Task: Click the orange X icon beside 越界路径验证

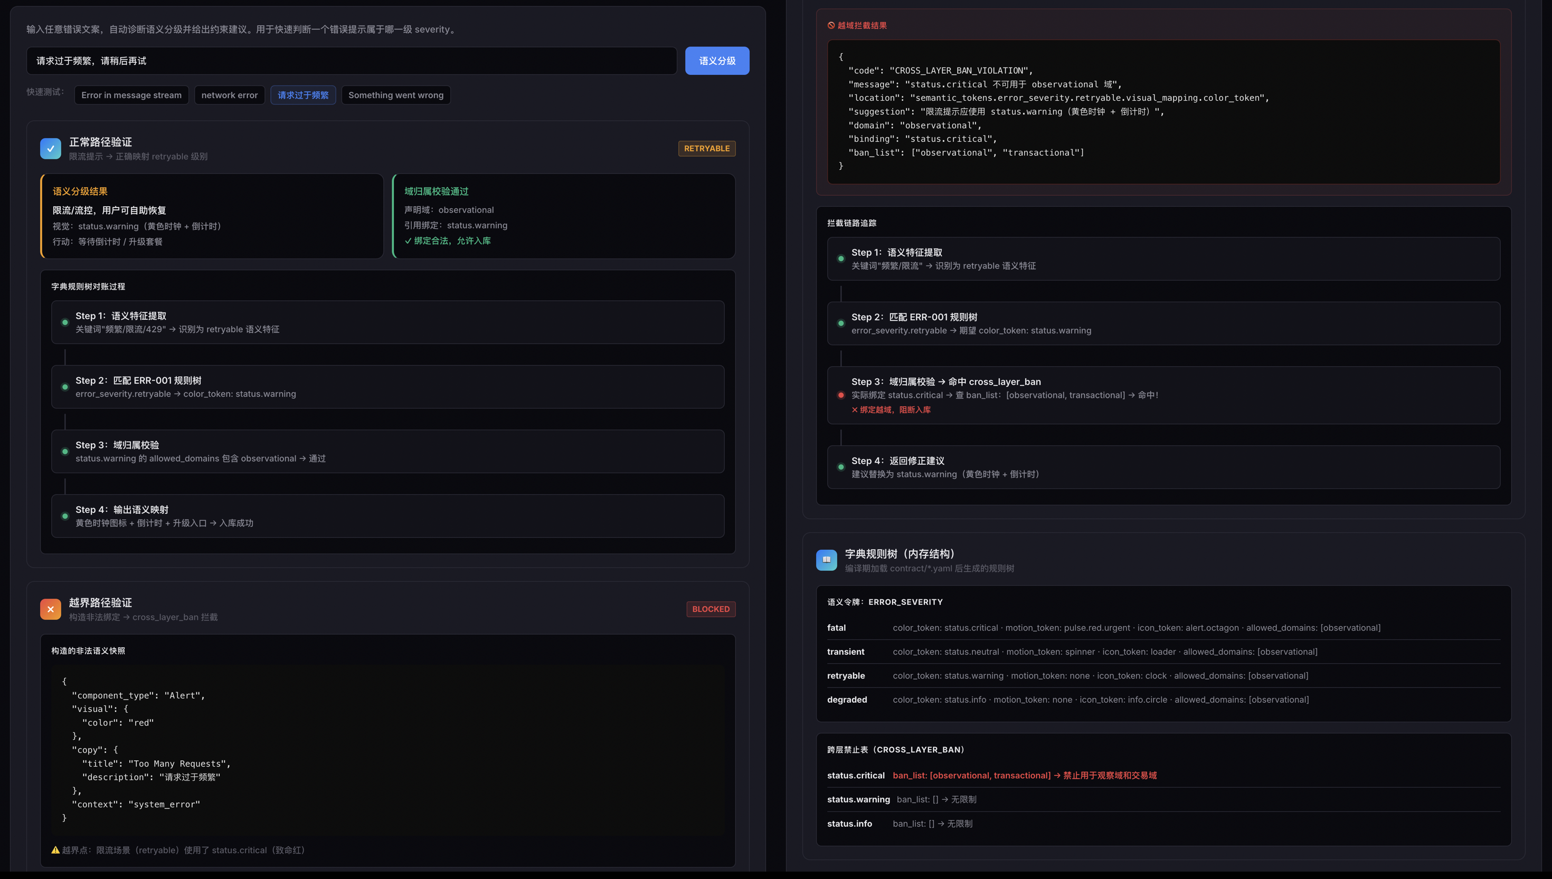Action: point(51,609)
